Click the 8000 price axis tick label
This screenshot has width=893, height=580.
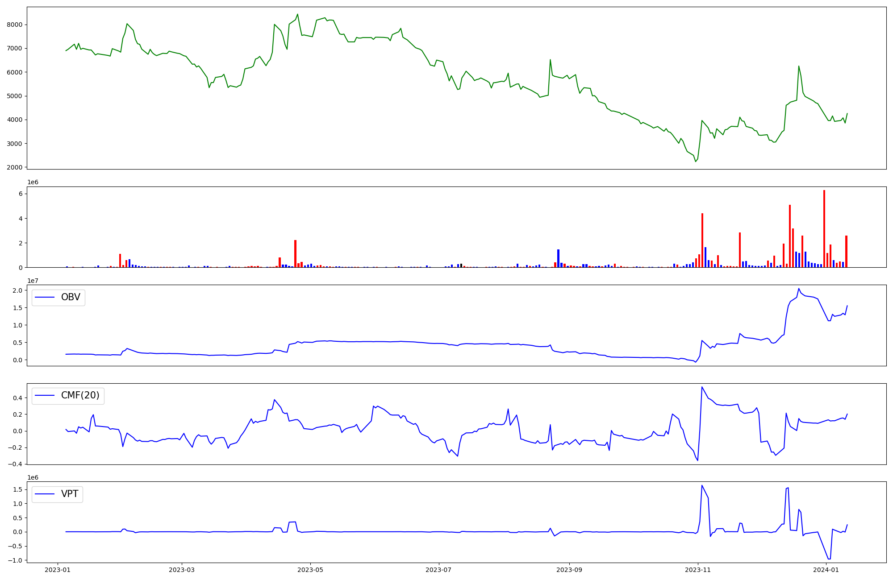[15, 25]
